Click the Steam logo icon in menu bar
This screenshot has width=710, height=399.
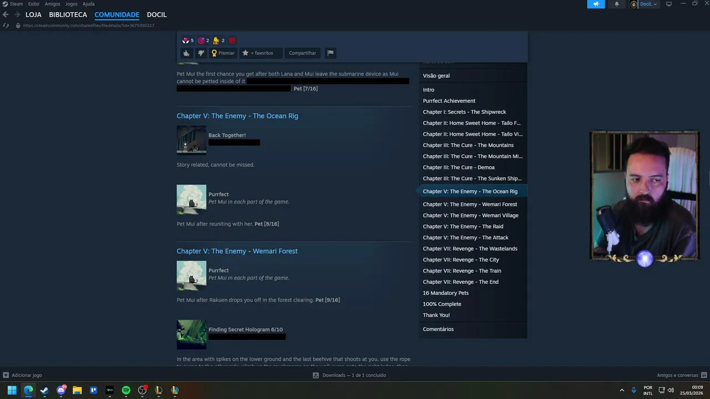point(5,4)
